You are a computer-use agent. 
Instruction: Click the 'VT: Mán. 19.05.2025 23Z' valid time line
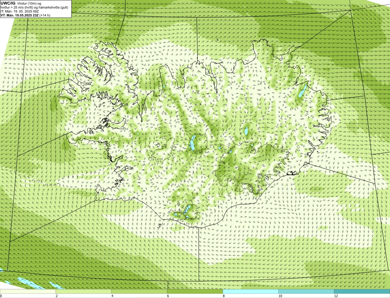[25, 15]
